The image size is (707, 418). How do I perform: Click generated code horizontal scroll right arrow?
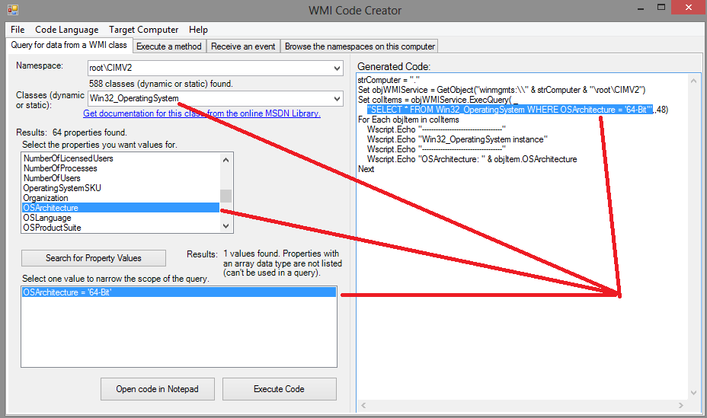tap(681, 405)
